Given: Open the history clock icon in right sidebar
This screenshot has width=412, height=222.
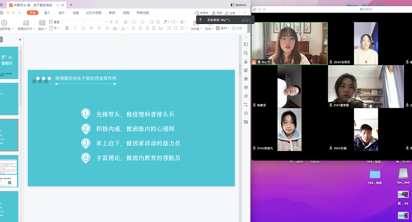Looking at the screenshot, I should pos(245,113).
